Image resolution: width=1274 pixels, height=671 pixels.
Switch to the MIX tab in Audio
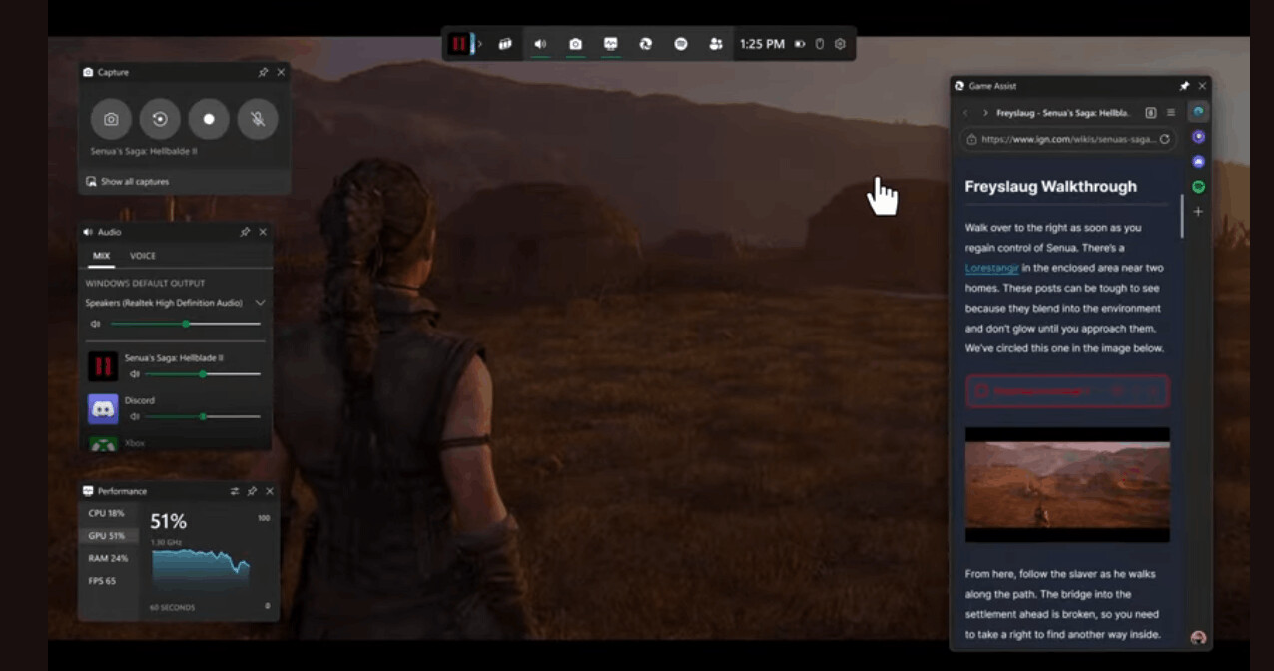tap(101, 256)
